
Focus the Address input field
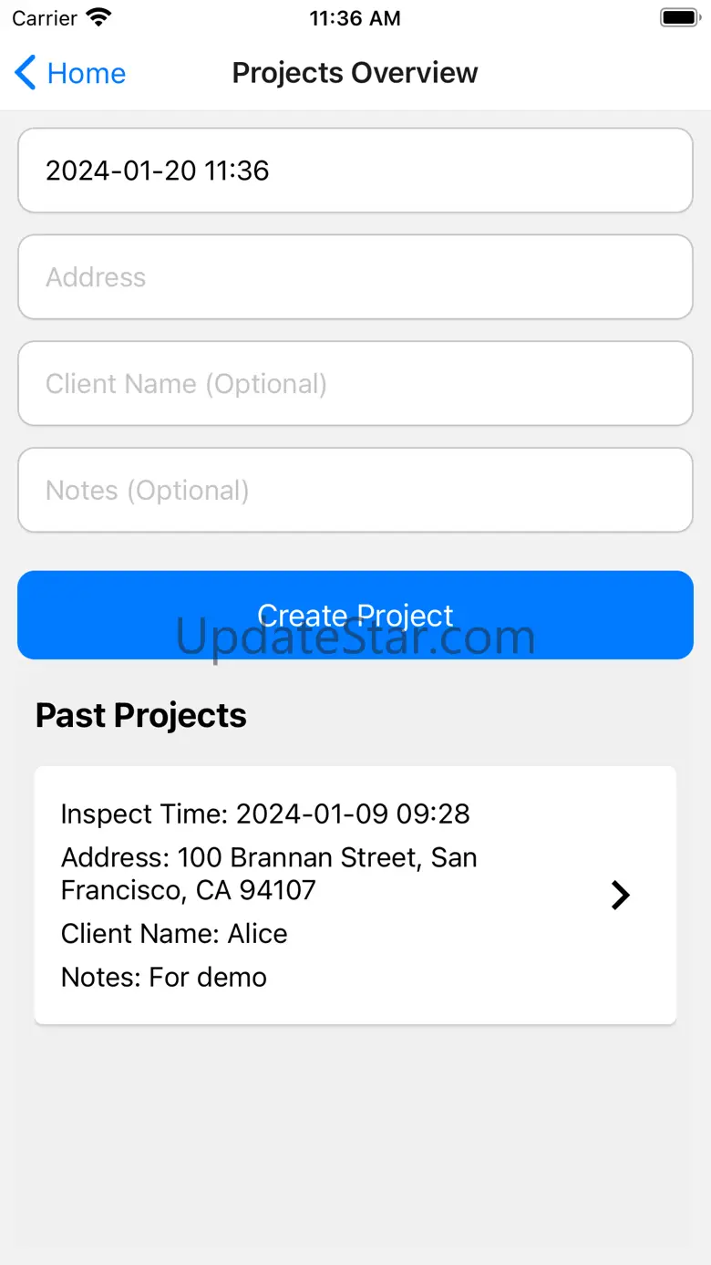click(355, 277)
